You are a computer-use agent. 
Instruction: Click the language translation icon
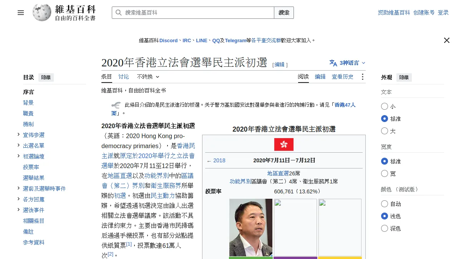(333, 63)
